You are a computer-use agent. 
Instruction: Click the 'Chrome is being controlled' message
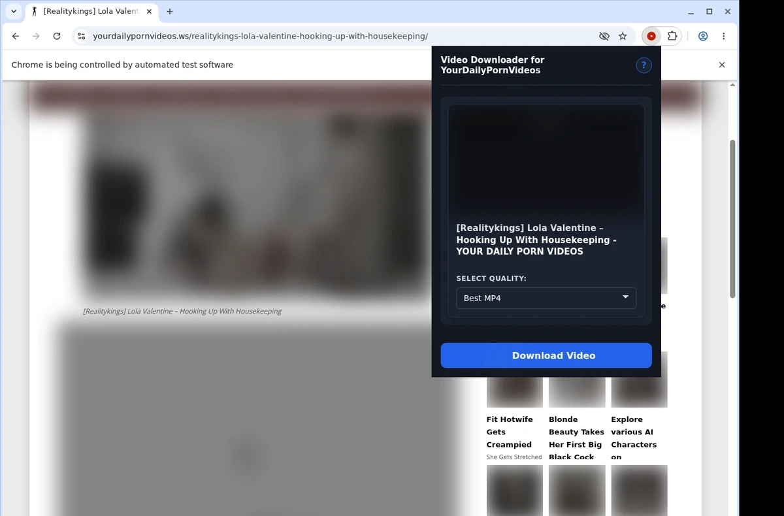pyautogui.click(x=122, y=65)
